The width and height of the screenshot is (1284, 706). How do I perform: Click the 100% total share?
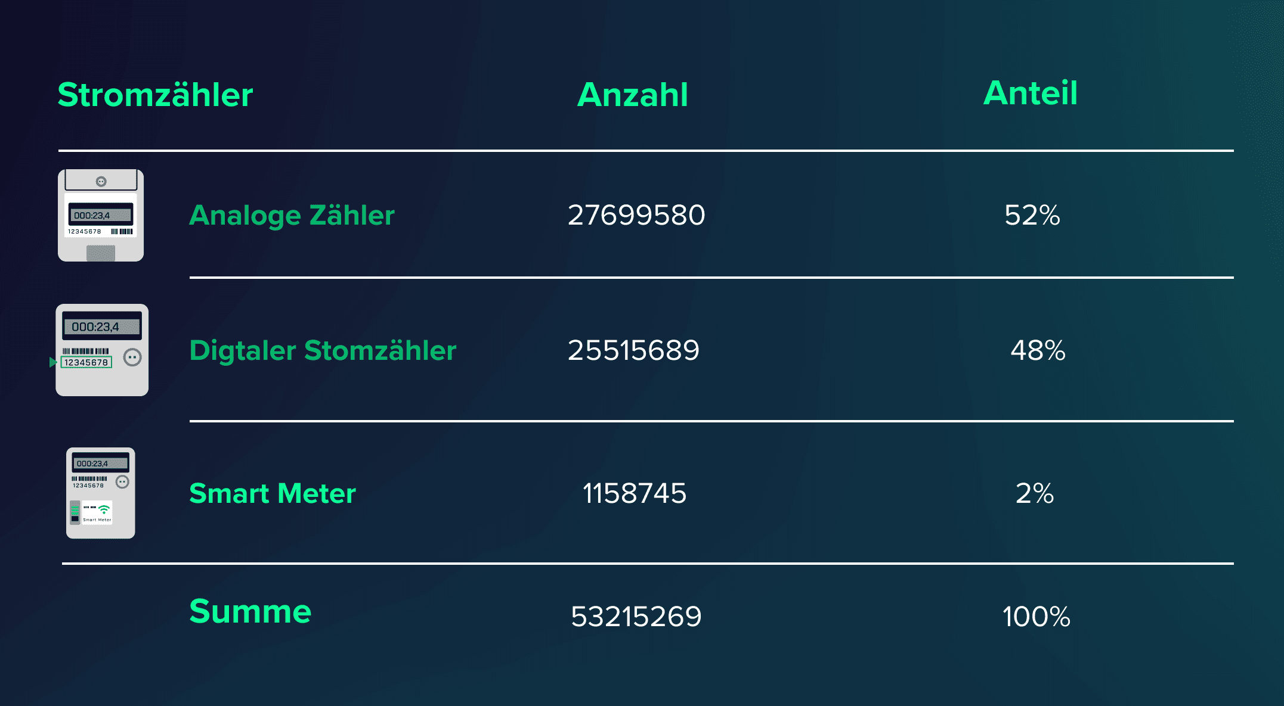tap(1036, 617)
